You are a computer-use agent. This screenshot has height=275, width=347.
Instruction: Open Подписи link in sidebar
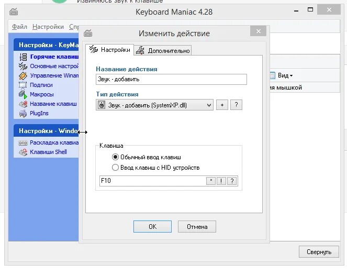tap(41, 85)
